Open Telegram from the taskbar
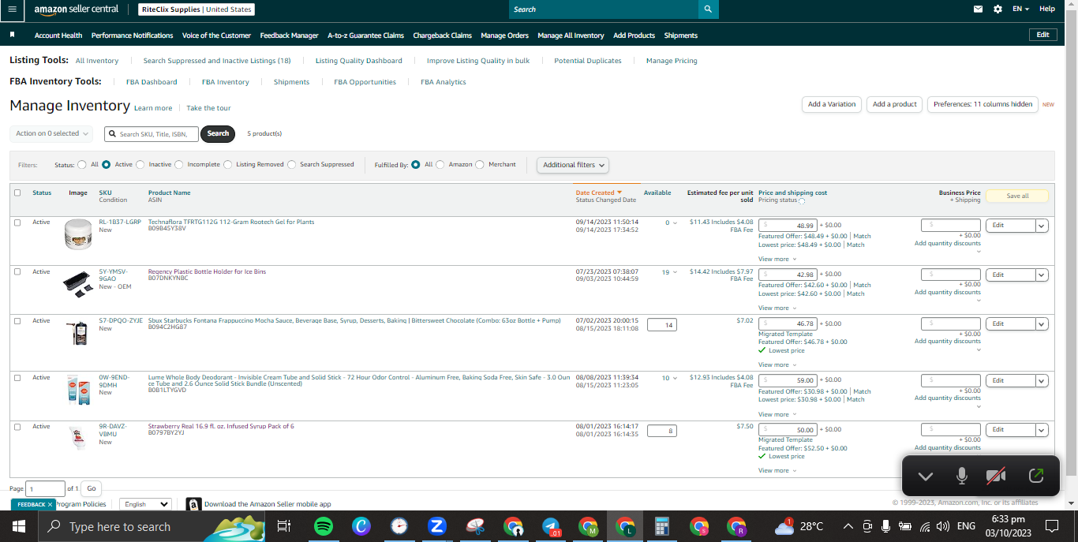Viewport: 1078px width, 542px height. pyautogui.click(x=551, y=526)
